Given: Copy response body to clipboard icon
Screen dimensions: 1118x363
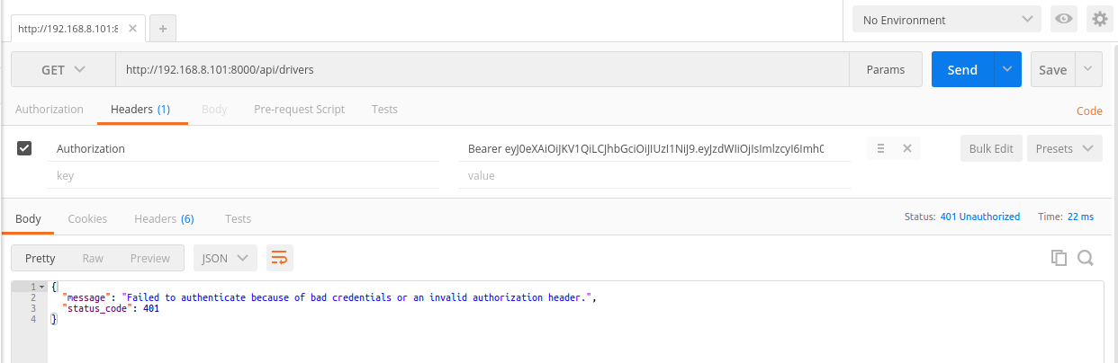Looking at the screenshot, I should tap(1059, 258).
